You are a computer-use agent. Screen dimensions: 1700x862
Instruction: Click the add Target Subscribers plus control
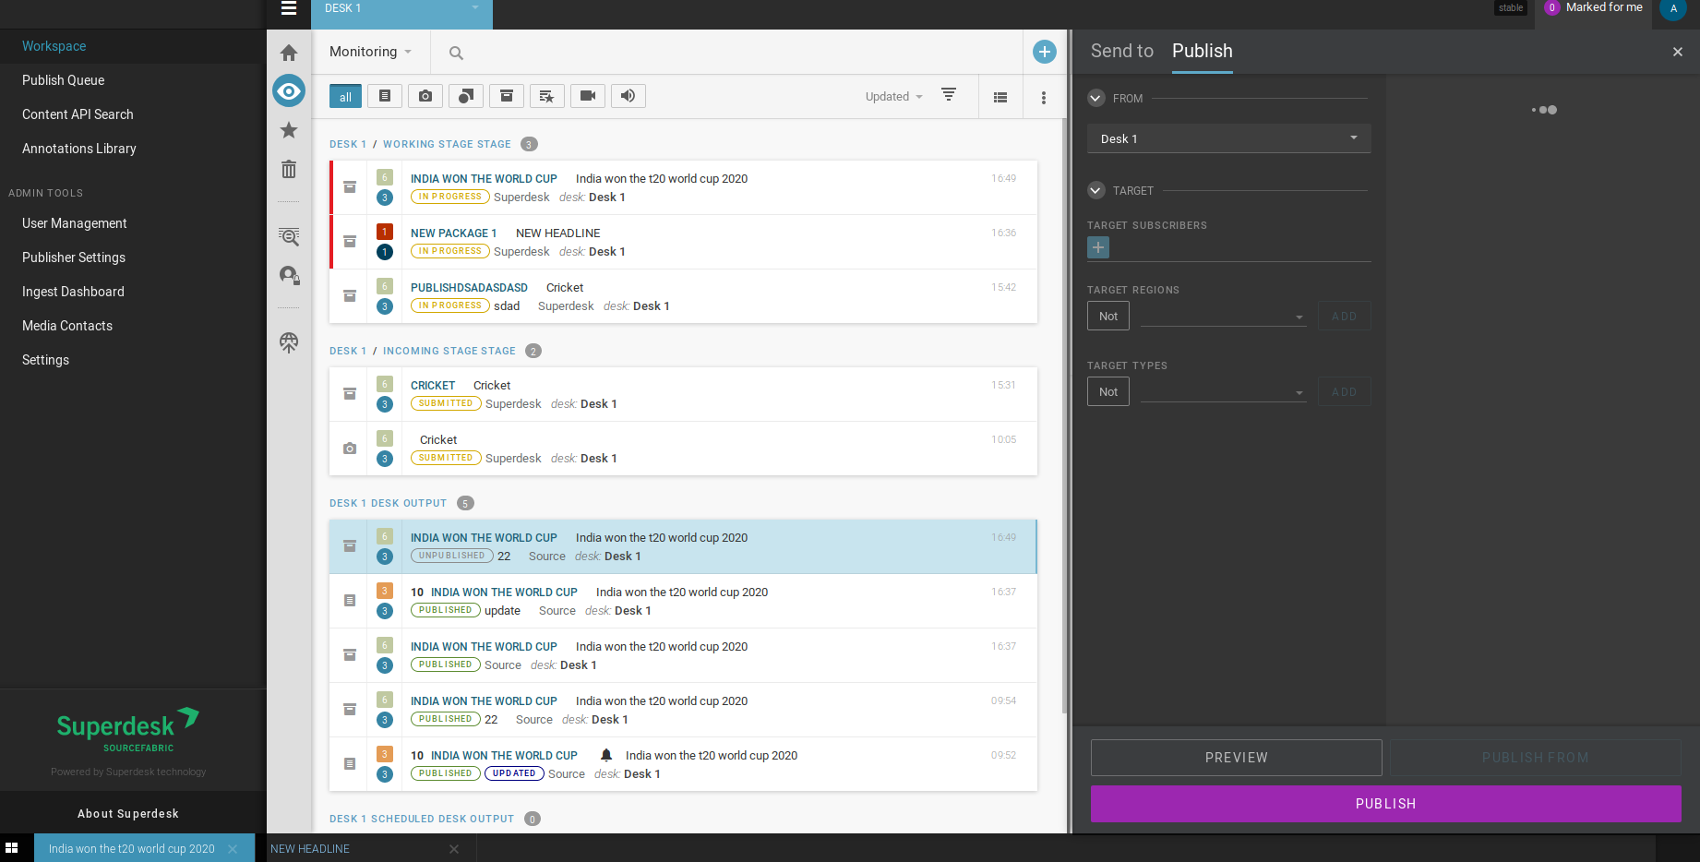tap(1097, 247)
